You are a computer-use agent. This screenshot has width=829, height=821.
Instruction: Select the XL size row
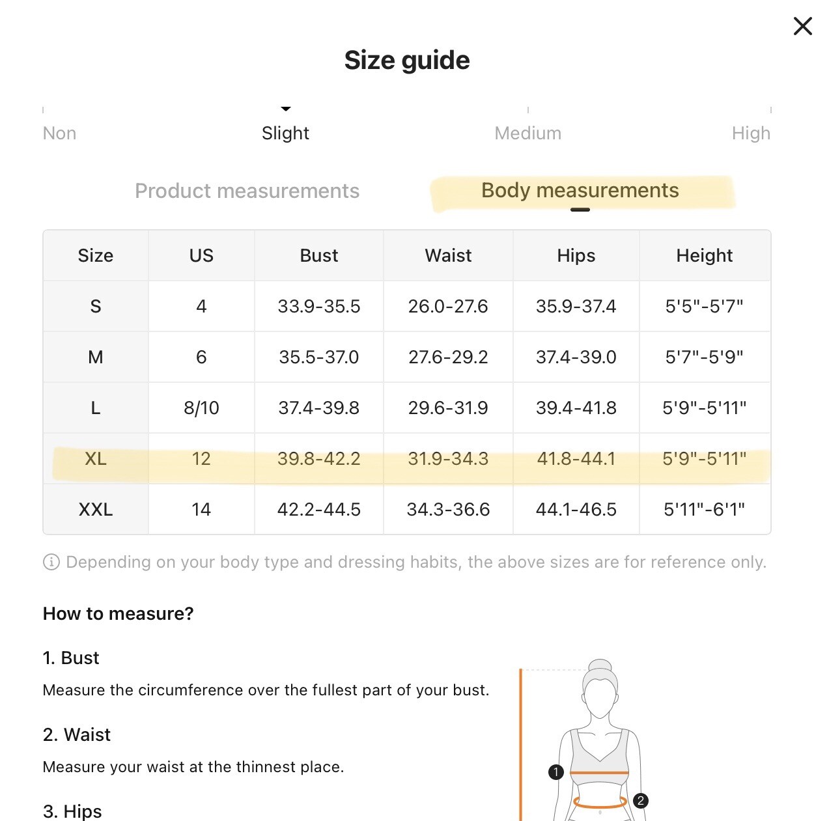[x=96, y=458]
